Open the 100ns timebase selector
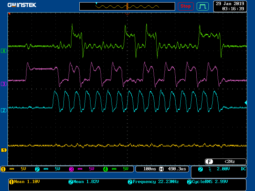 pos(150,169)
